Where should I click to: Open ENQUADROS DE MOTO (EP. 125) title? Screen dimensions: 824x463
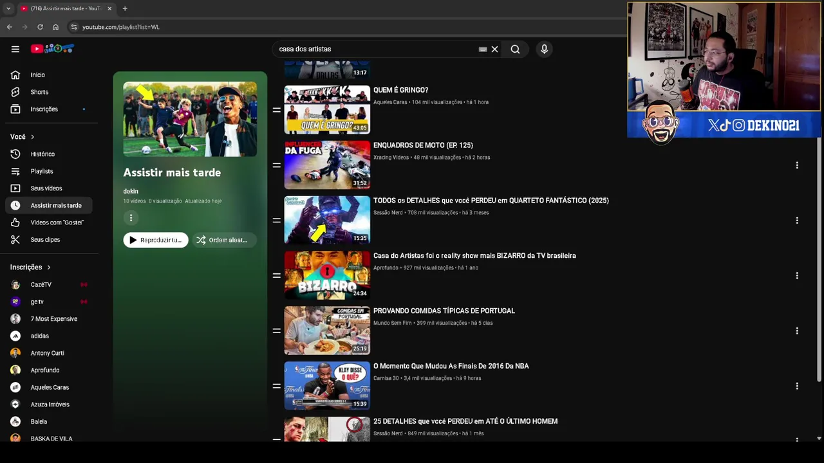pyautogui.click(x=423, y=145)
